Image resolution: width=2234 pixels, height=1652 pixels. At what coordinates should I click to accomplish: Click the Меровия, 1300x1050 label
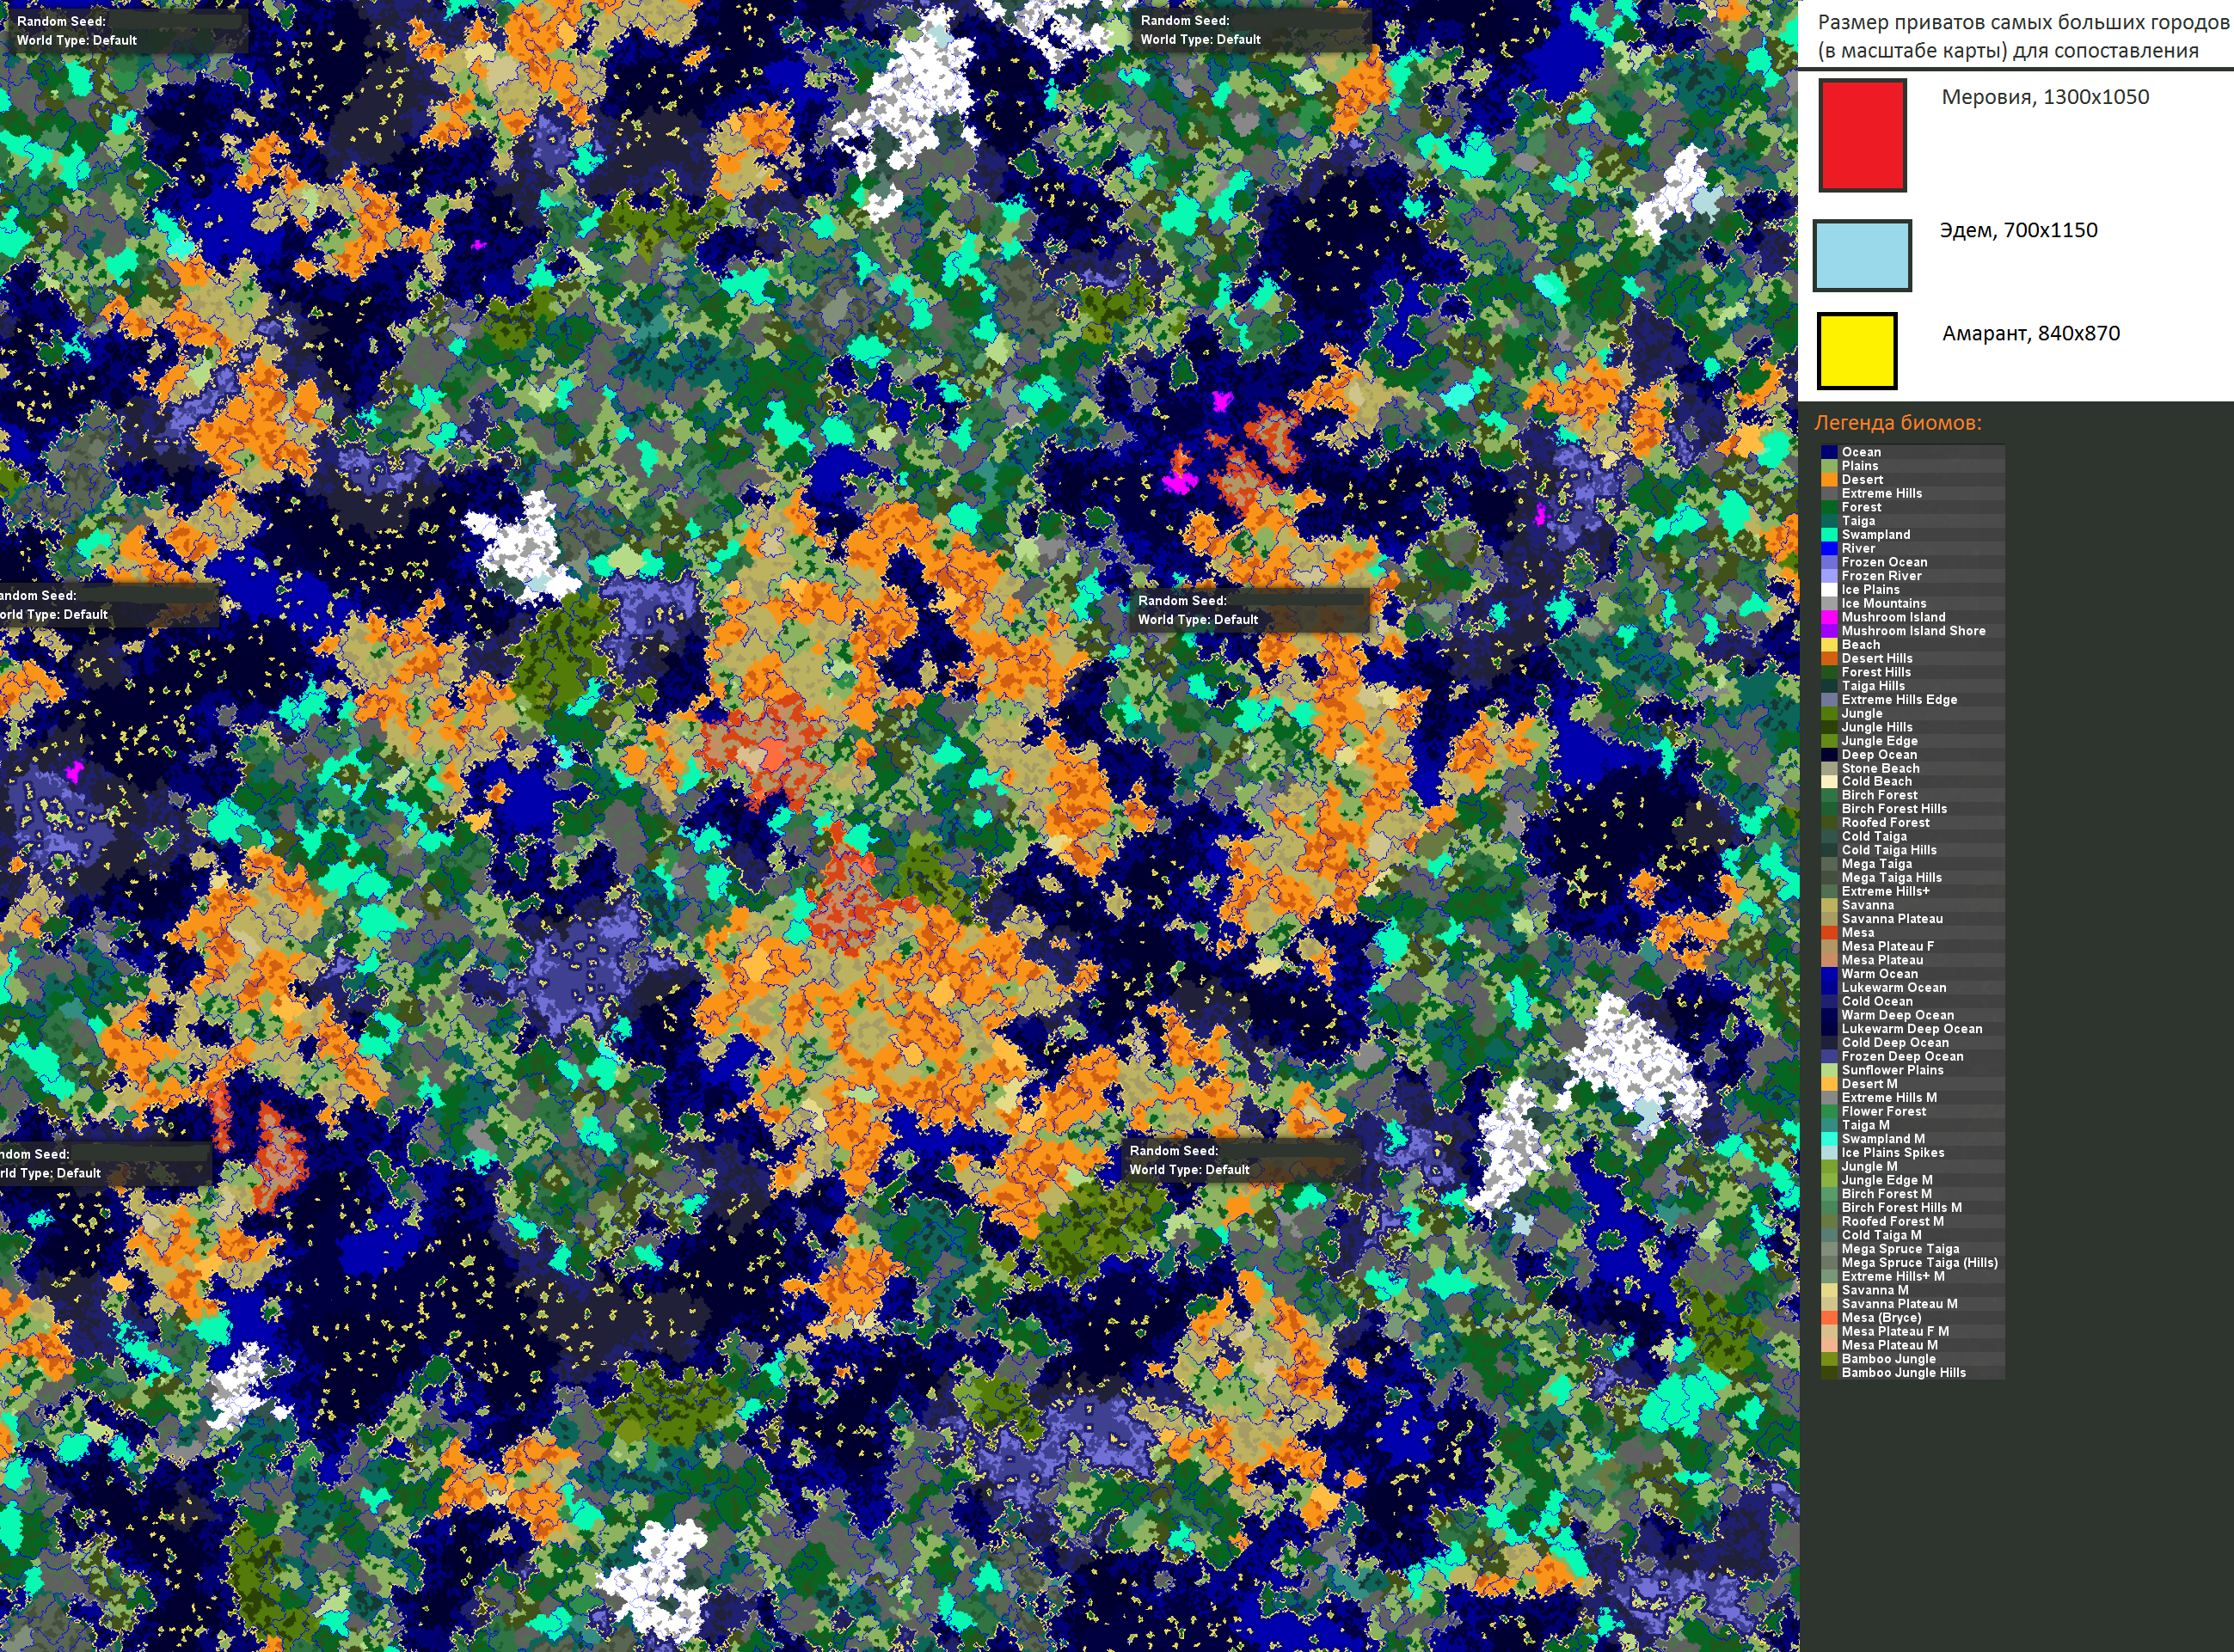pyautogui.click(x=2045, y=97)
